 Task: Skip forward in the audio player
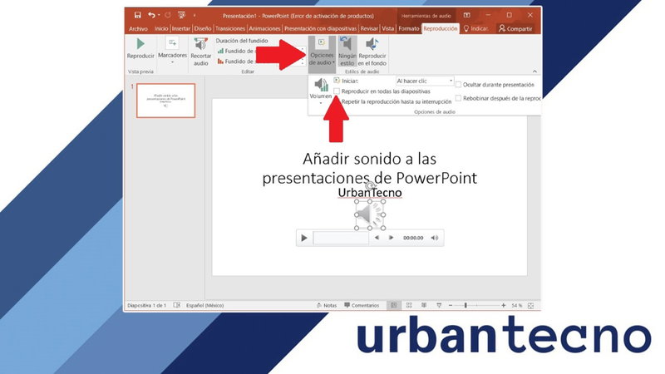point(391,238)
